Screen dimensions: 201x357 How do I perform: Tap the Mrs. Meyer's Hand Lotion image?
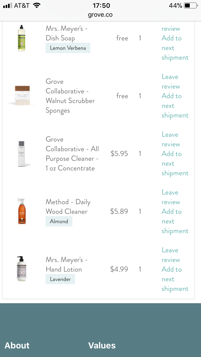click(x=21, y=269)
